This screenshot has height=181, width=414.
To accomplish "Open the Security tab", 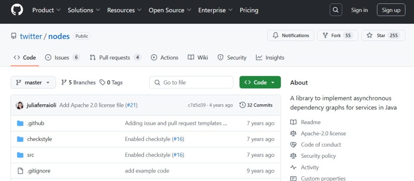I will pos(232,57).
